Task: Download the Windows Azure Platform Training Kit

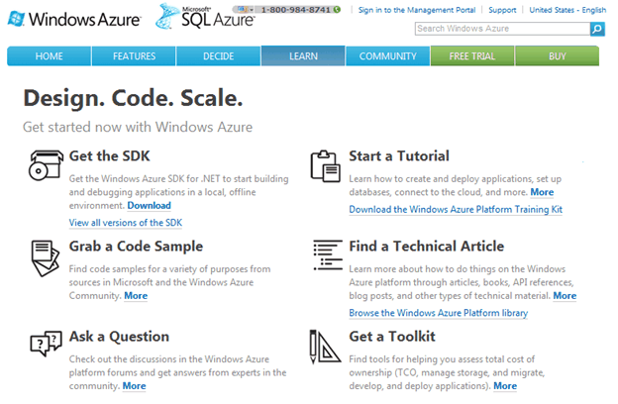Action: pos(456,209)
